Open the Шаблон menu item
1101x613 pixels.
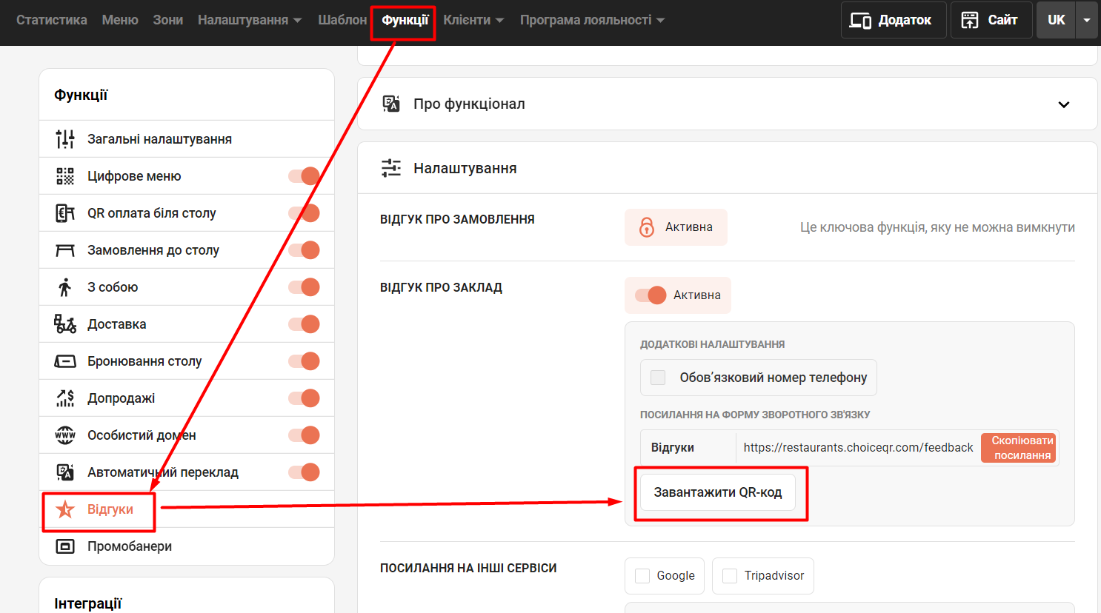point(342,20)
